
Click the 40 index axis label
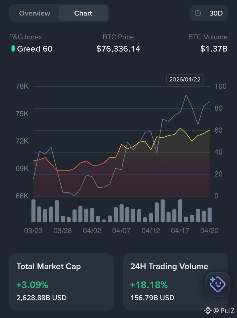[x=218, y=152]
